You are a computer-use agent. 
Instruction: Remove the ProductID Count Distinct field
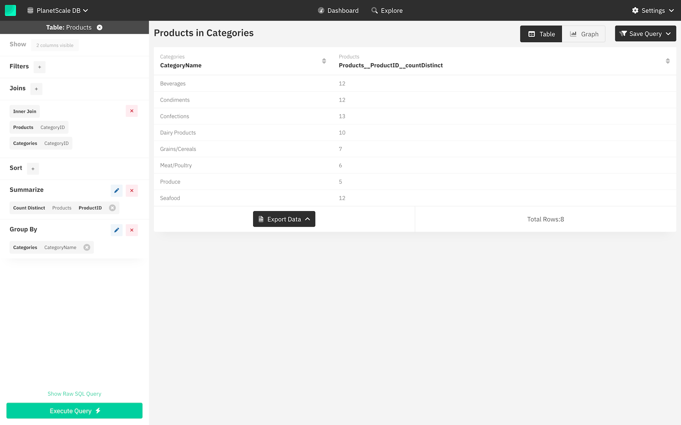tap(112, 208)
